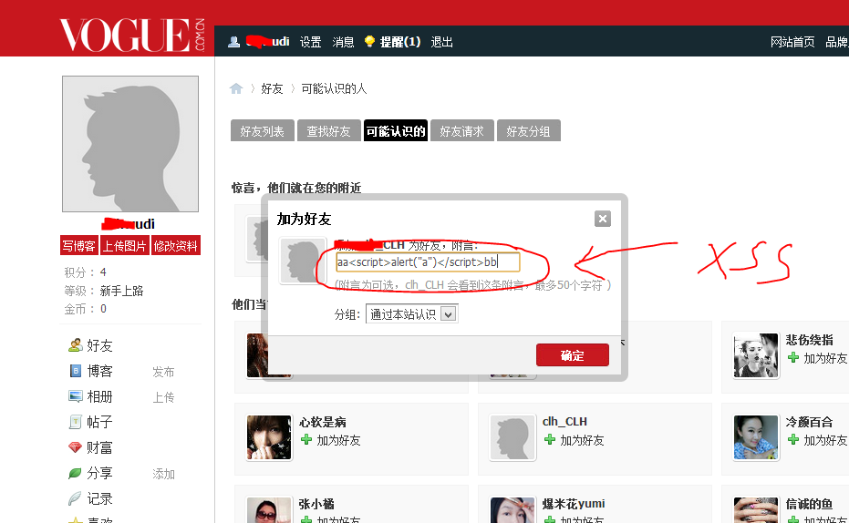Click the 修改资料 button
This screenshot has width=849, height=523.
(176, 245)
